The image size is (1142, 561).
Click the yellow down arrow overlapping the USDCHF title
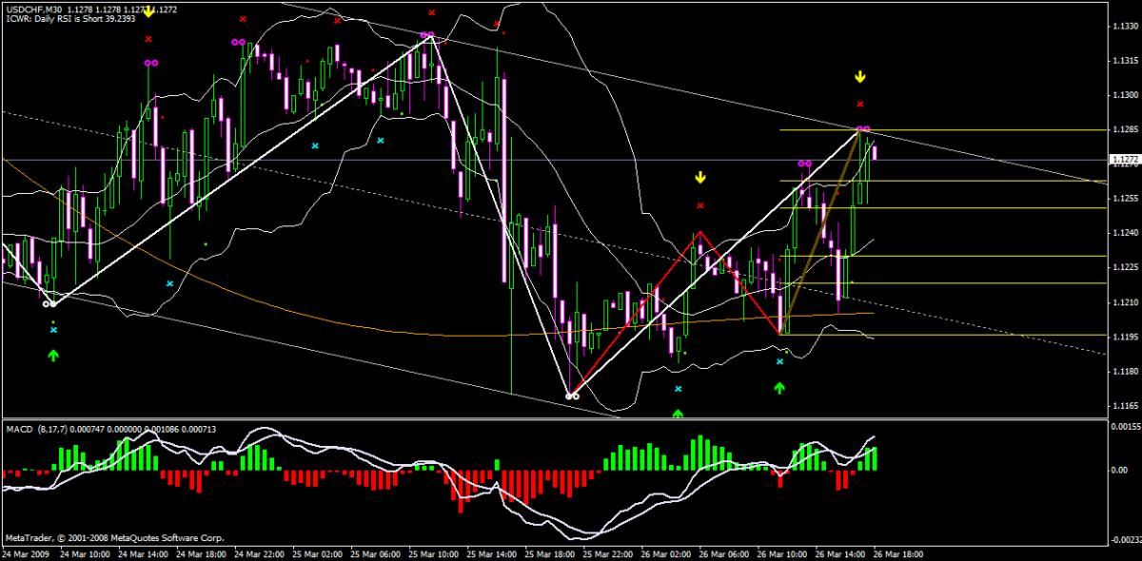click(x=148, y=12)
